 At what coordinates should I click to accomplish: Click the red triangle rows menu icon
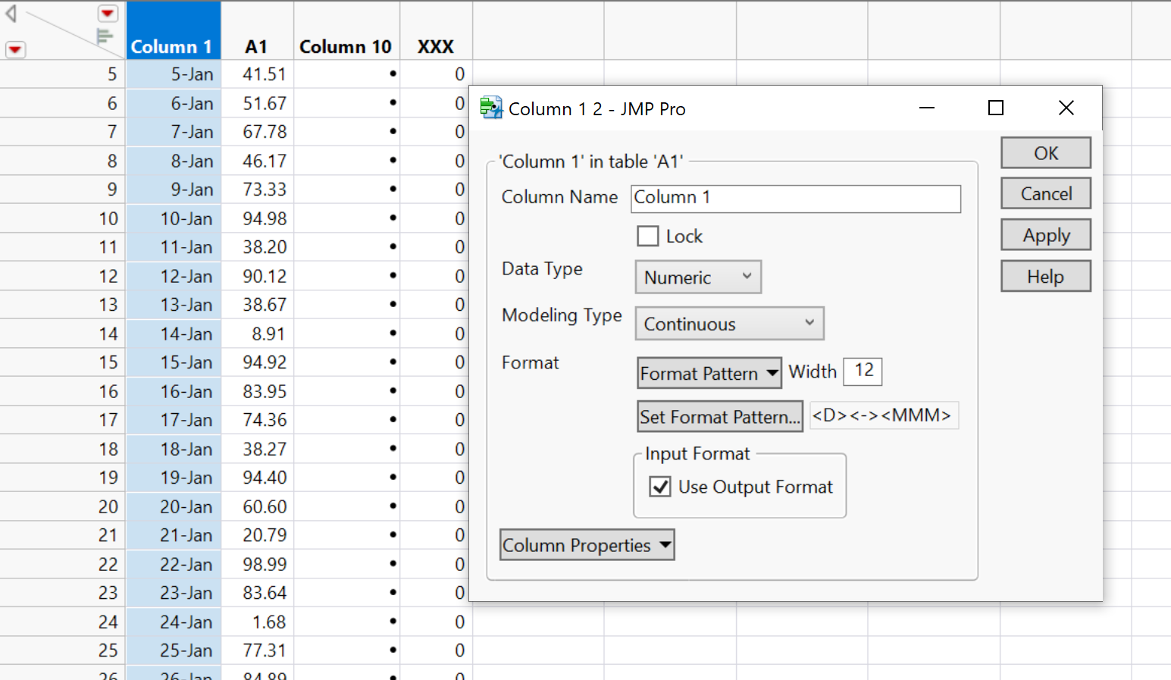tap(15, 50)
